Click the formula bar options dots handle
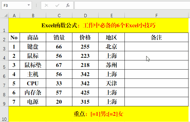This screenshot has height=122, width=190. pyautogui.click(x=36, y=5)
